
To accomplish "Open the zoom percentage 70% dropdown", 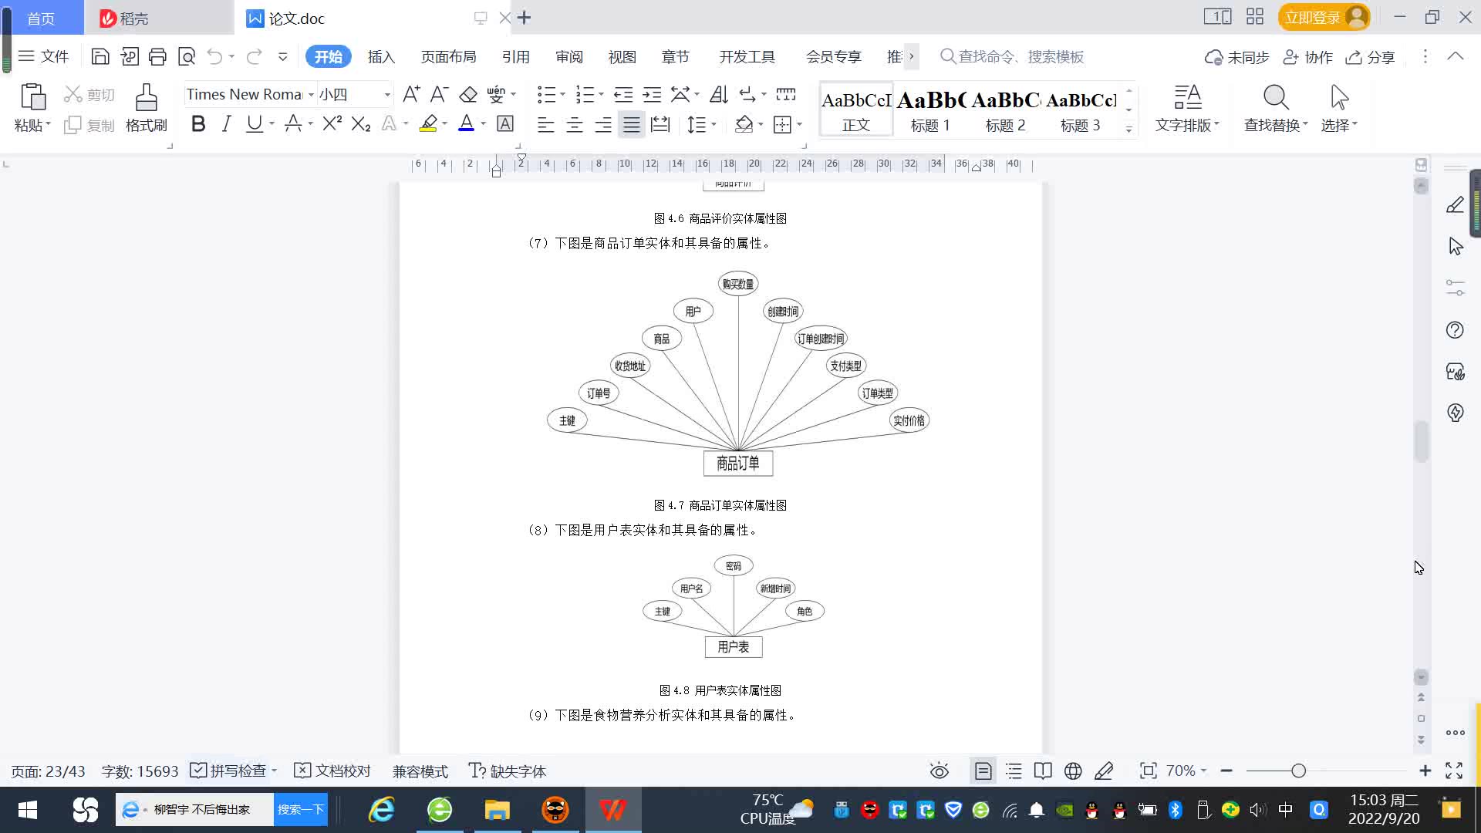I will 1186,771.
